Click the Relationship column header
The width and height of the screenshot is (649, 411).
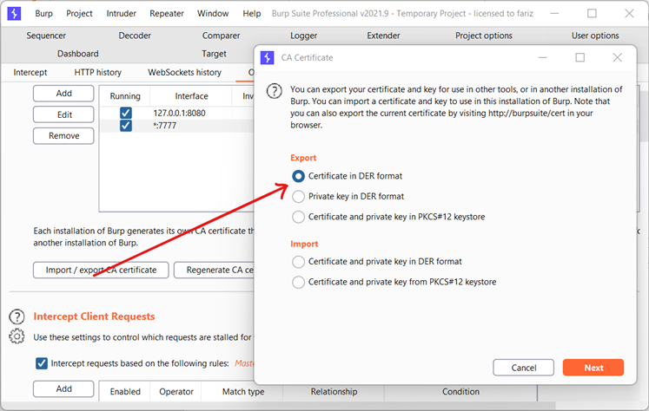334,392
